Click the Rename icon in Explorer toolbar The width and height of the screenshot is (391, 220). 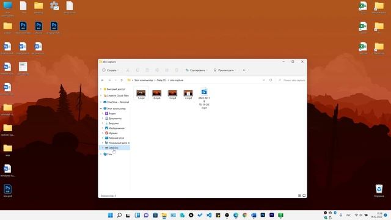coord(157,70)
